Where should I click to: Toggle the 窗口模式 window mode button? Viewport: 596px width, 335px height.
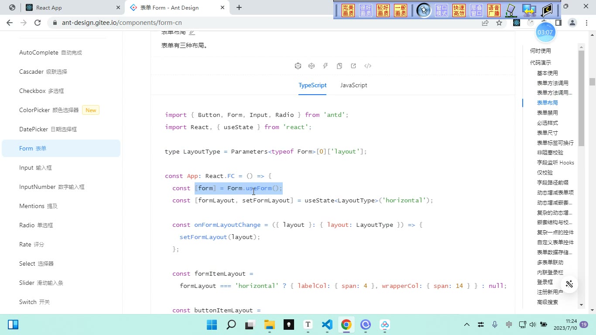coord(442,10)
